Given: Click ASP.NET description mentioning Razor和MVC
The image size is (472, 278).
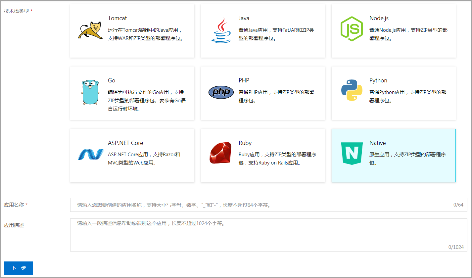Looking at the screenshot, I should point(144,159).
